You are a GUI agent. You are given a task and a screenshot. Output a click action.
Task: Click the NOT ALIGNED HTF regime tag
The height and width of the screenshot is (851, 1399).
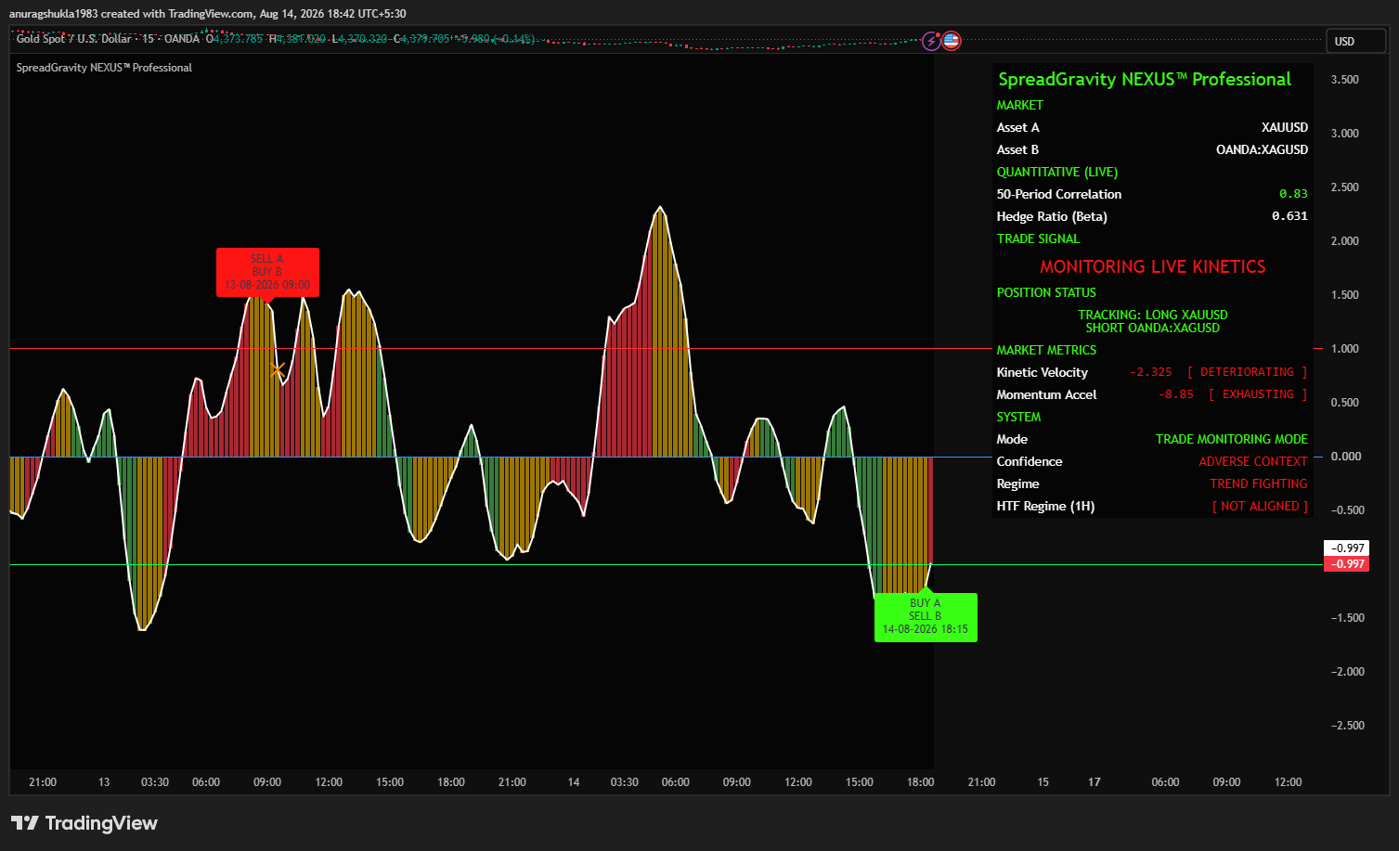1260,506
